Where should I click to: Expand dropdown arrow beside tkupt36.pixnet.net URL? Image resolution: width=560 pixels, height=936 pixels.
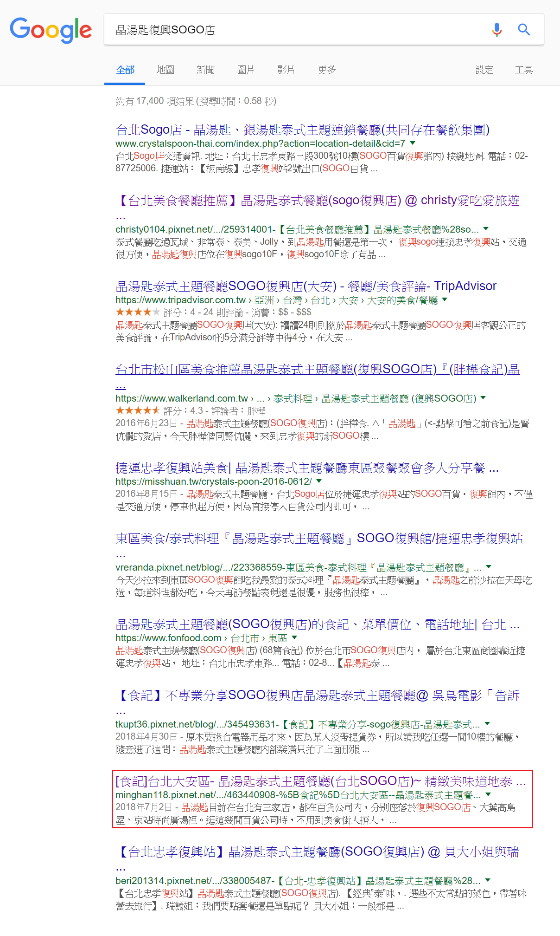click(x=487, y=724)
